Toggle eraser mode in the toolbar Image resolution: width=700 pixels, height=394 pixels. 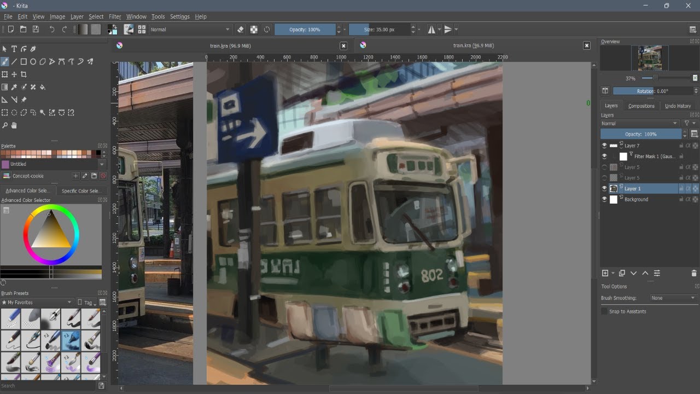coord(241,30)
